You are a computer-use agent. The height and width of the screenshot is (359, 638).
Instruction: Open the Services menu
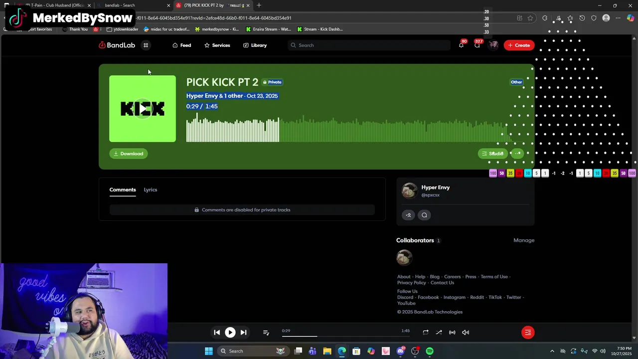point(217,45)
